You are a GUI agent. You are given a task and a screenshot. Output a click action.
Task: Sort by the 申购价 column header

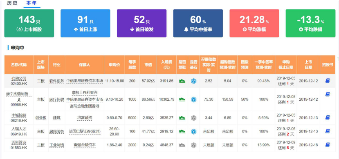(x=114, y=65)
